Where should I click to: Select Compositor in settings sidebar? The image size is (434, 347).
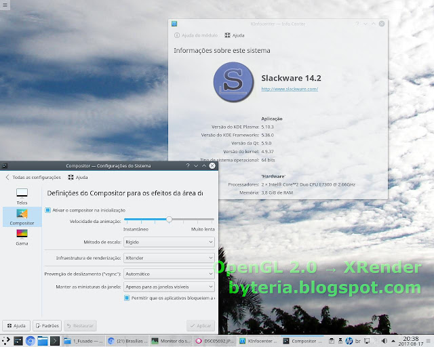[x=22, y=217]
